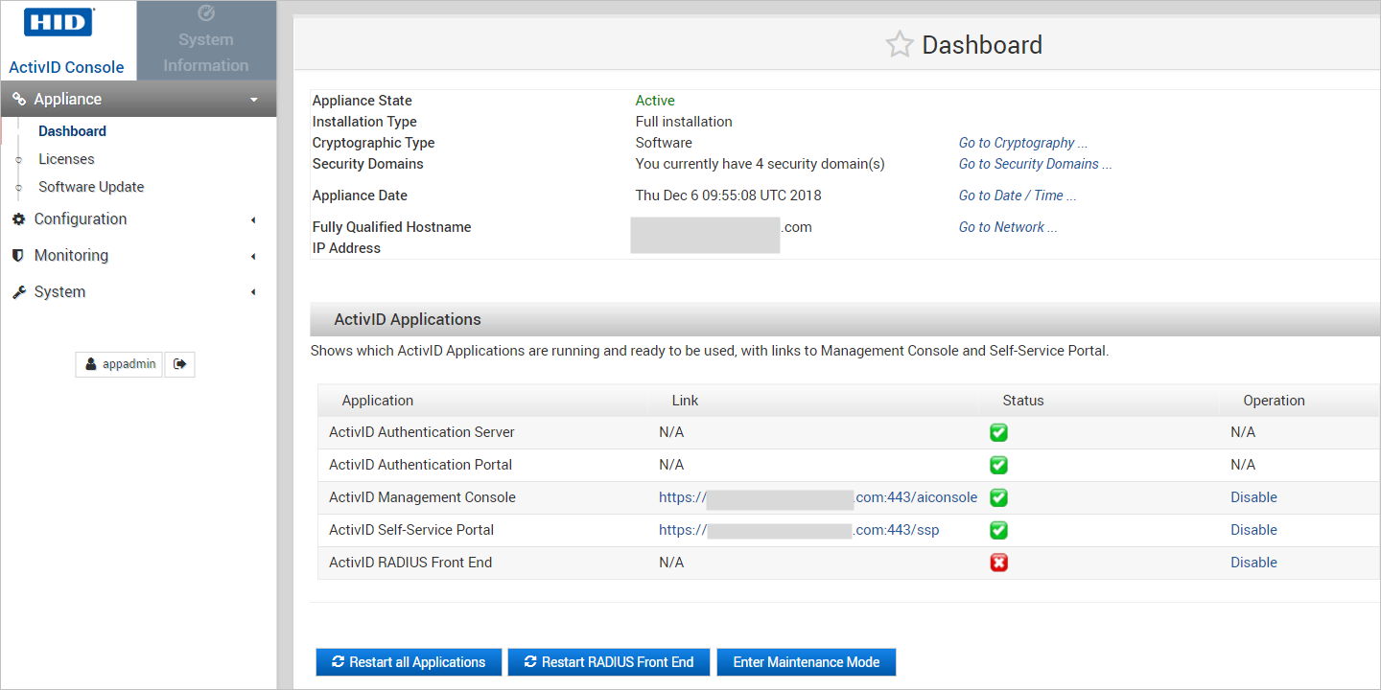This screenshot has height=690, width=1381.
Task: Click the green status icon for Authentication Portal
Action: 998,465
